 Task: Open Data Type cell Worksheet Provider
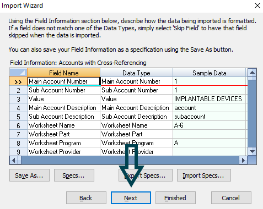pos(136,152)
